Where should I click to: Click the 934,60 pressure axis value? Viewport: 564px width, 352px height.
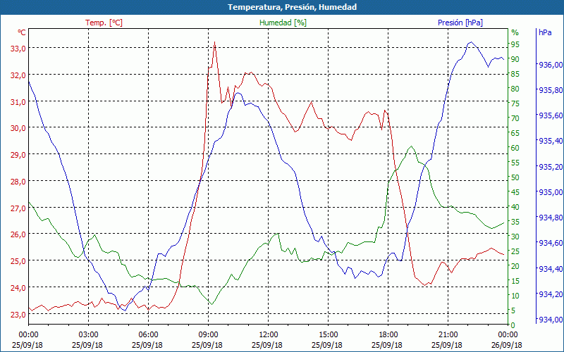click(549, 243)
